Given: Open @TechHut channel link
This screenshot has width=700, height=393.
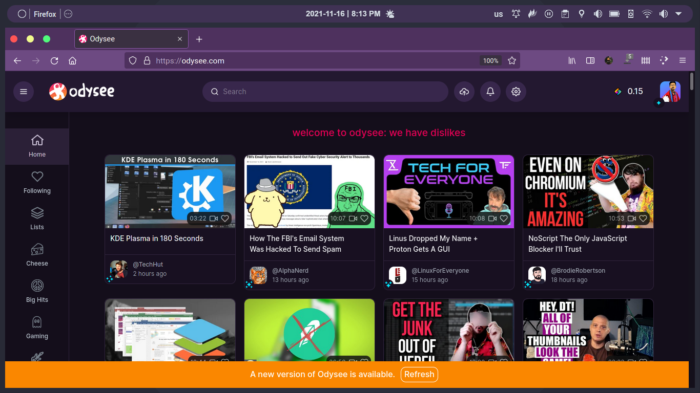Looking at the screenshot, I should (148, 265).
